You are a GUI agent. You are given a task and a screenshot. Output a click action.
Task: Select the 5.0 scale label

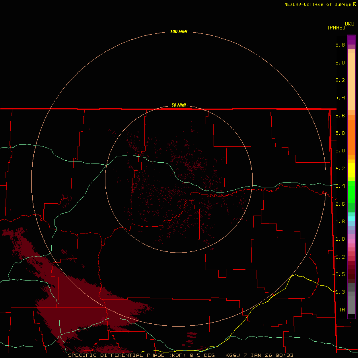340,151
